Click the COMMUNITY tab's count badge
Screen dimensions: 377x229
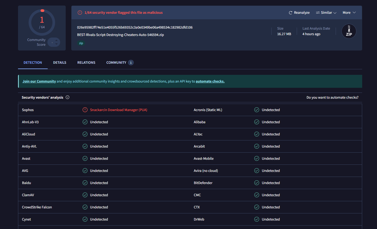tap(131, 63)
